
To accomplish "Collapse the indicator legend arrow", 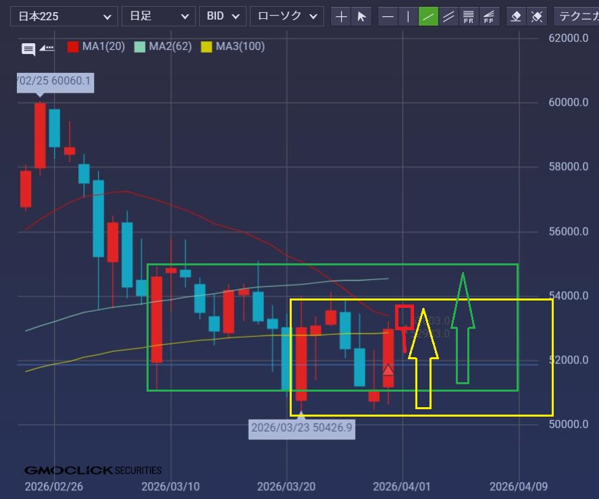I will click(x=47, y=48).
